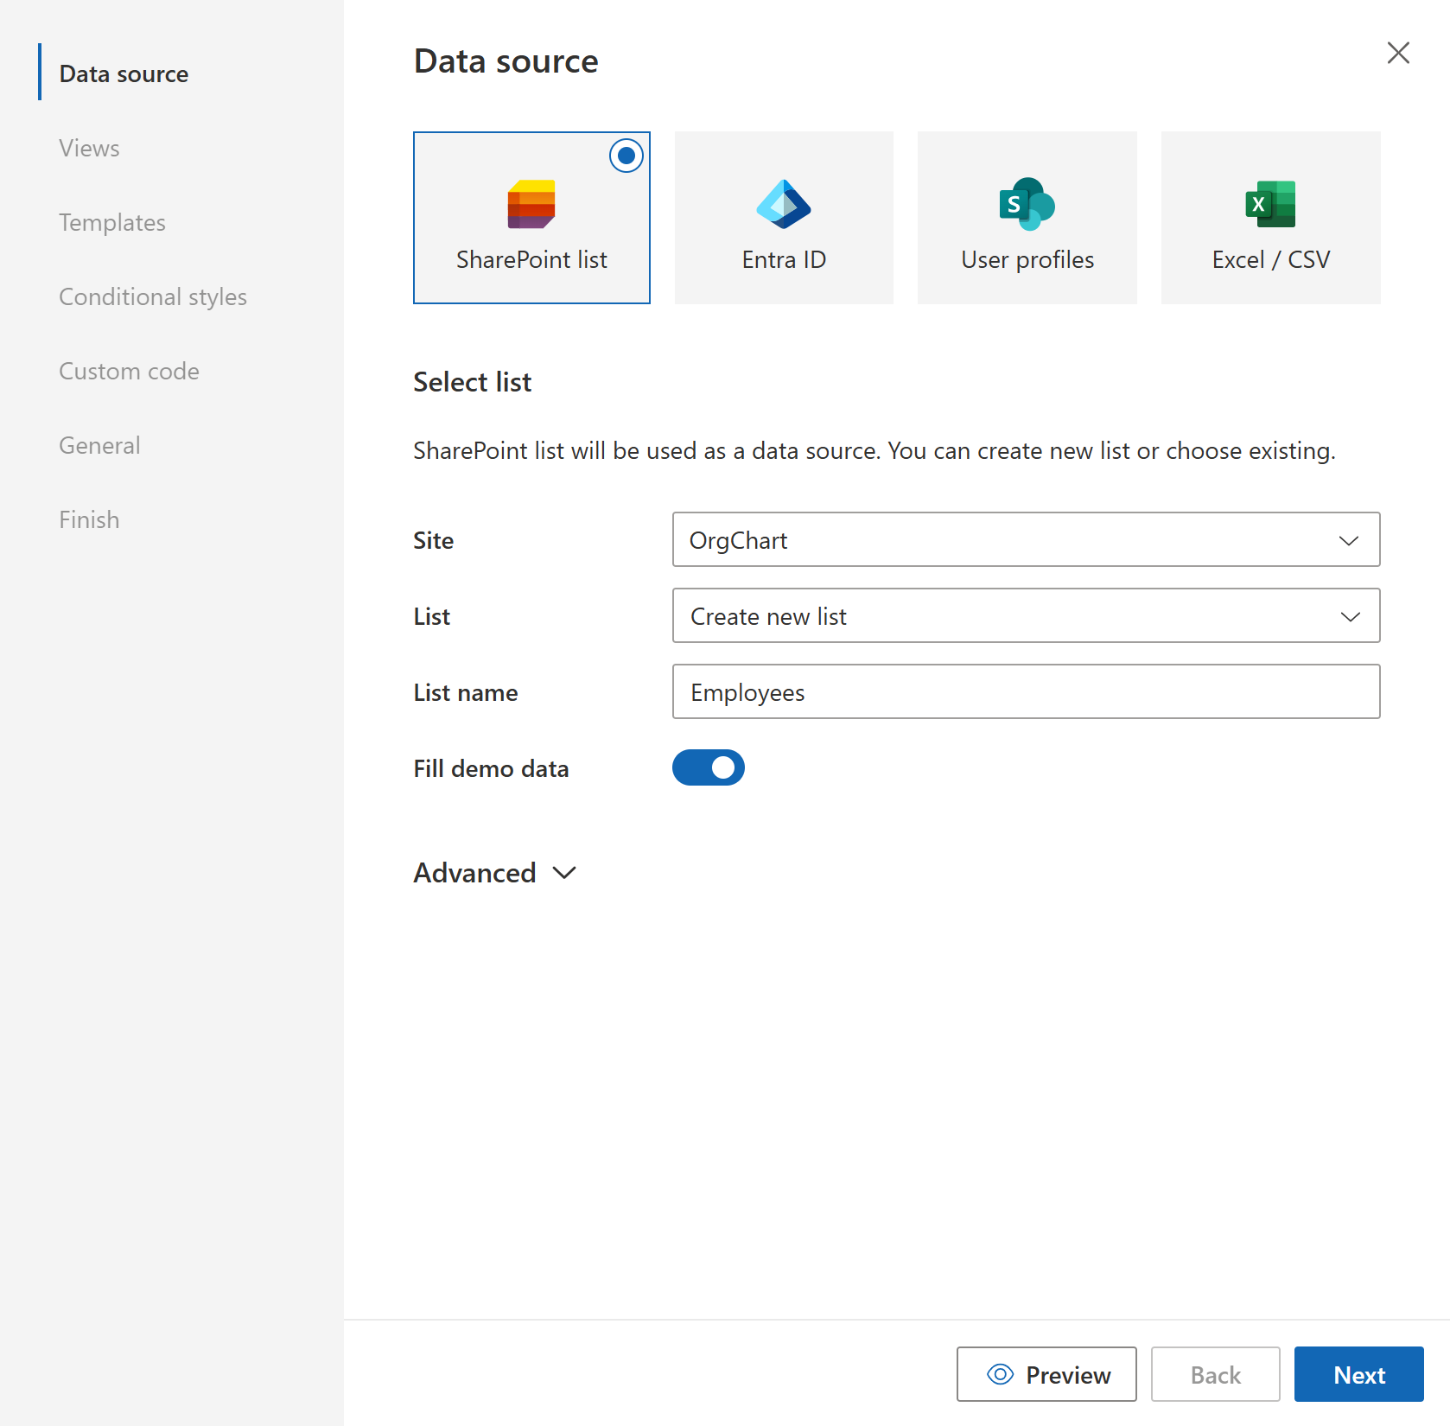The height and width of the screenshot is (1426, 1450).
Task: Click the SharePoint colored cube icon
Action: coord(530,204)
